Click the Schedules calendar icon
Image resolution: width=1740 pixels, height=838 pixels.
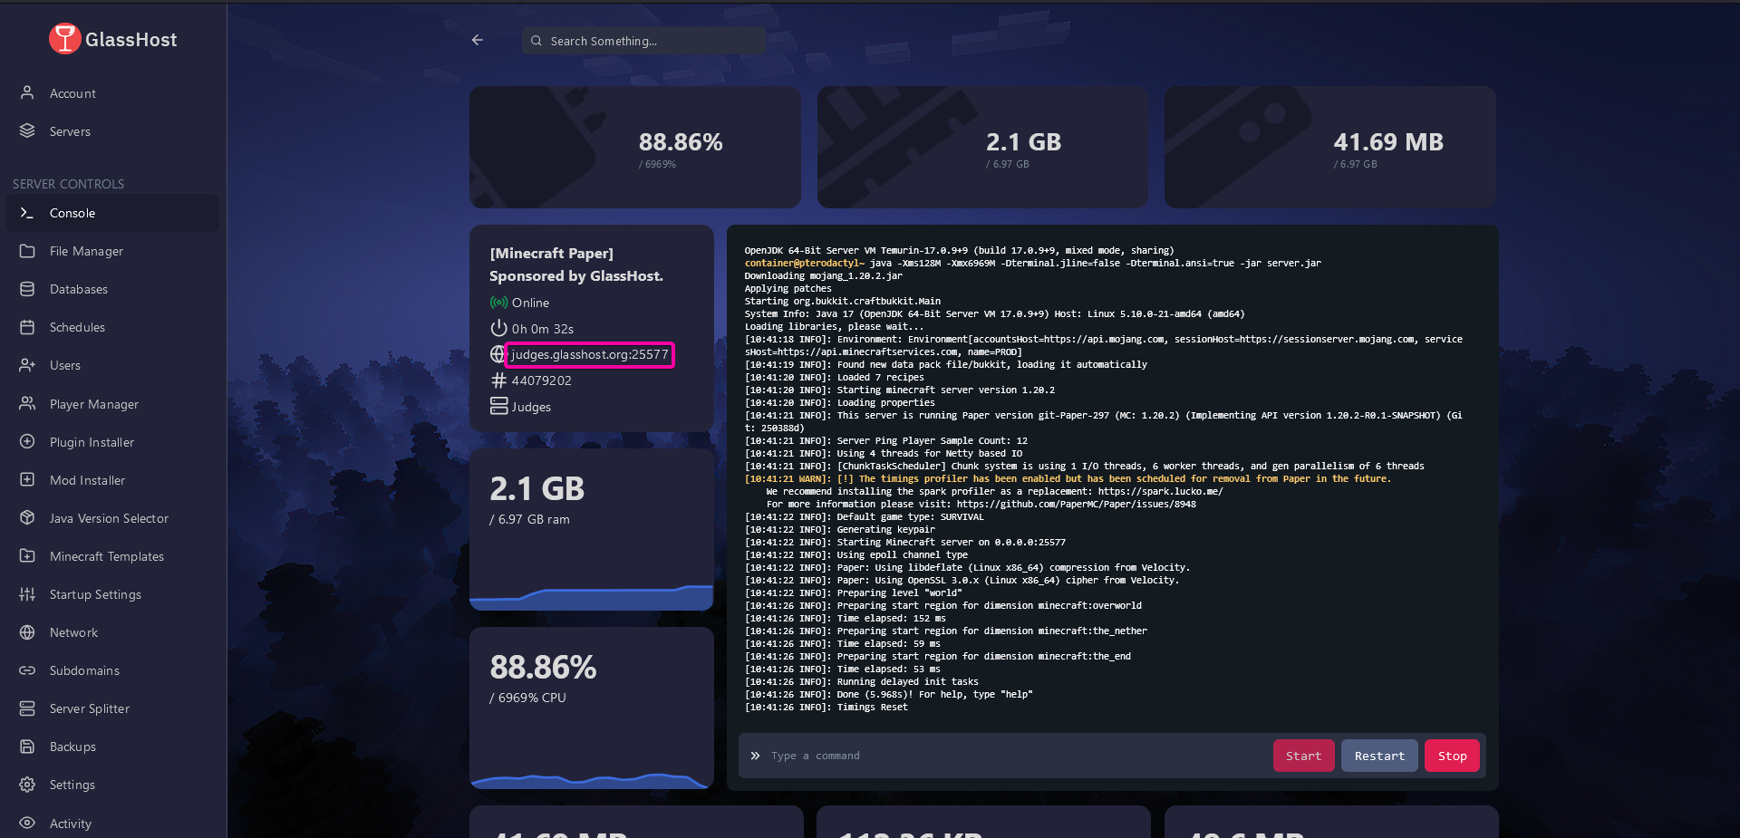27,327
